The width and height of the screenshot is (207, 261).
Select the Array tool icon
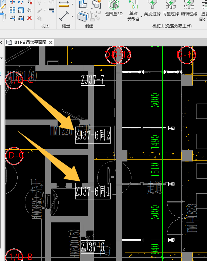click(13, 10)
